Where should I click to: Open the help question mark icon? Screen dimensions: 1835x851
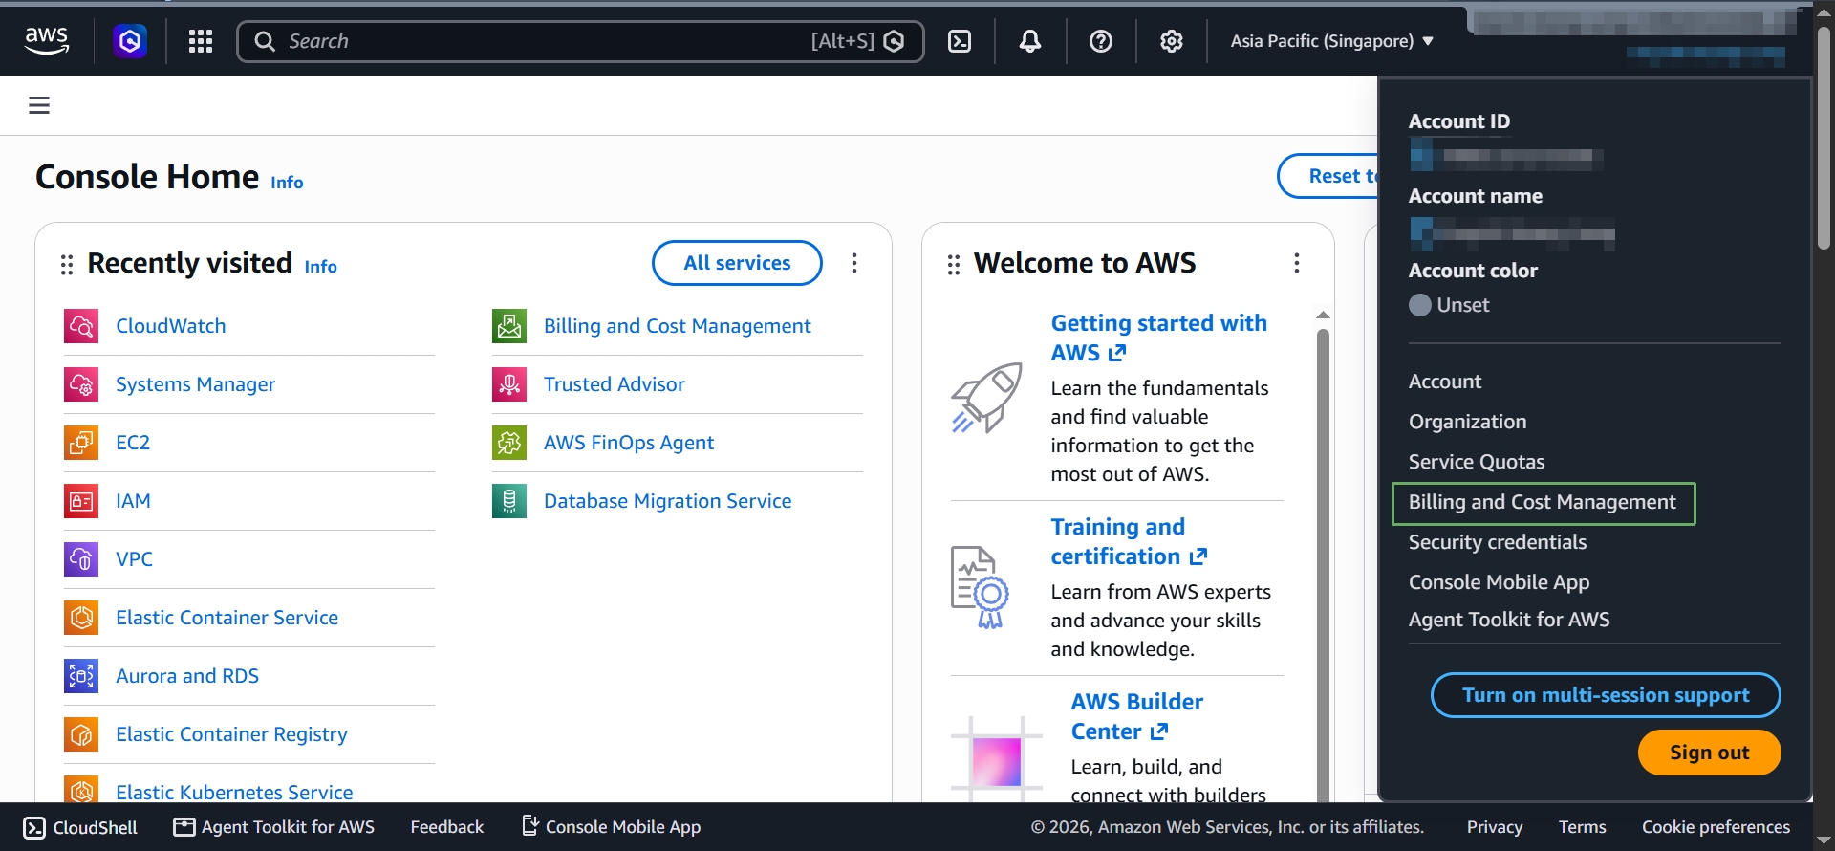tap(1101, 41)
